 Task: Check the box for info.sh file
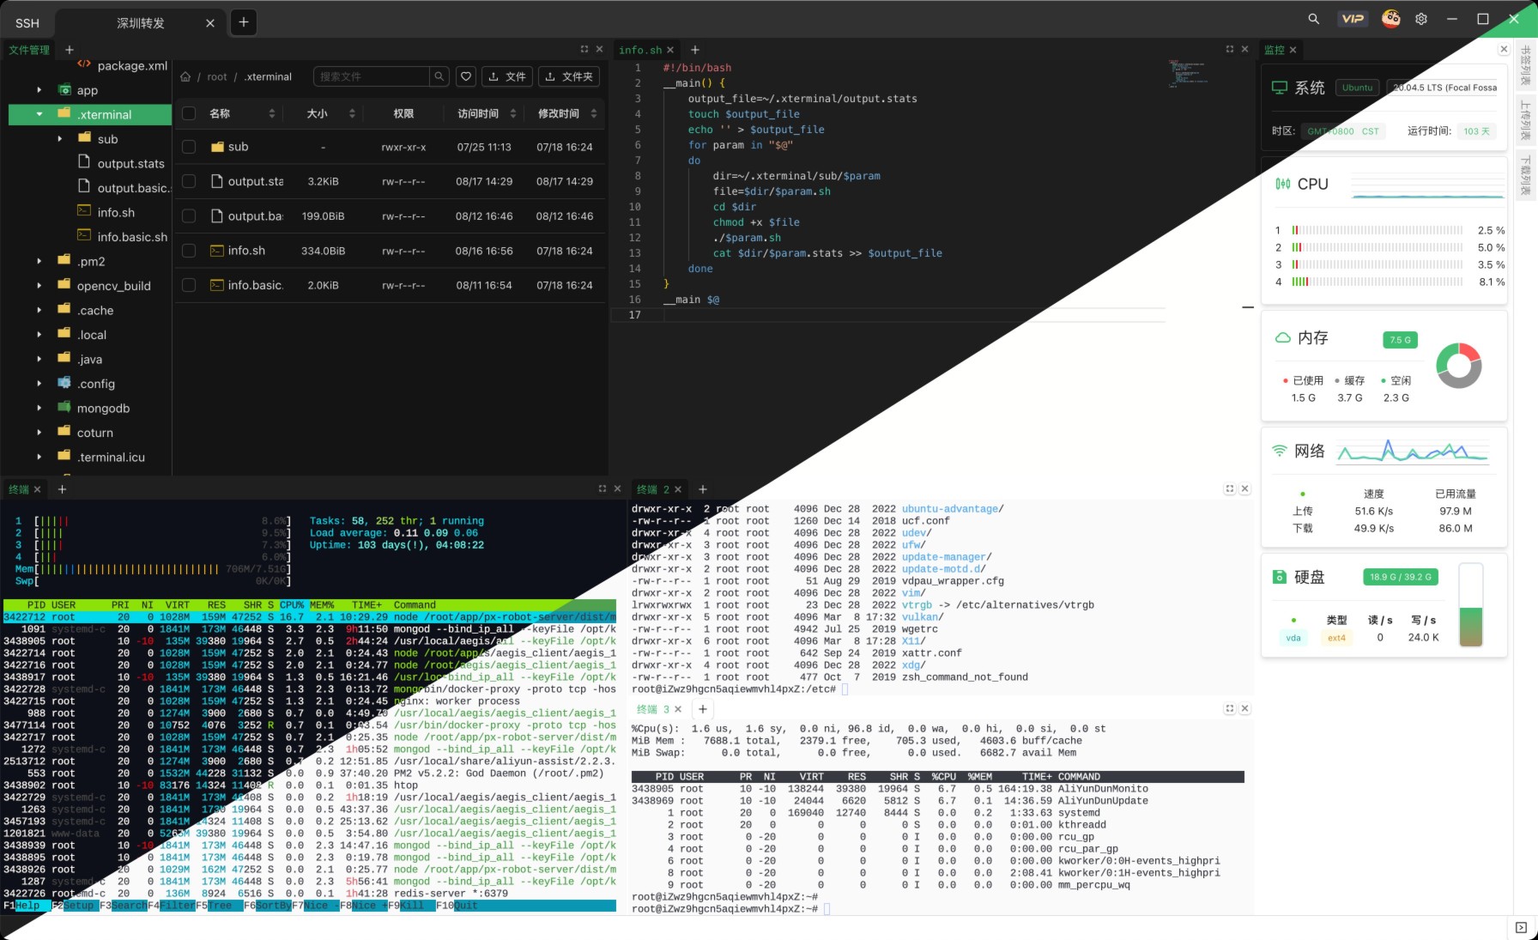(190, 251)
